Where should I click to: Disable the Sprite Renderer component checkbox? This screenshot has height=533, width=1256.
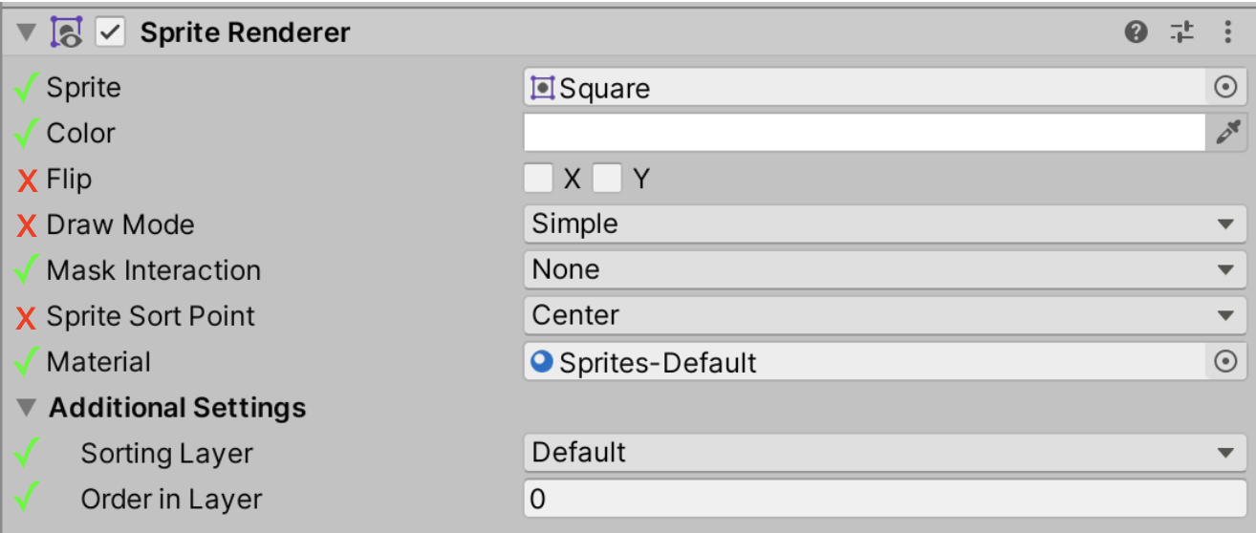coord(111,32)
